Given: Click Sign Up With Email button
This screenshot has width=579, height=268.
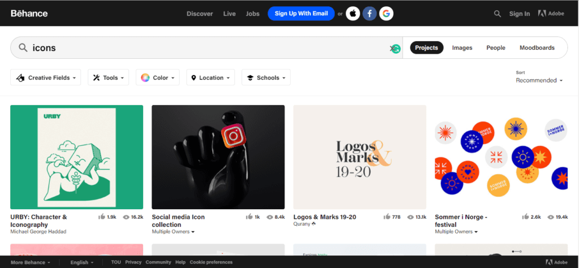Looking at the screenshot, I should click(301, 14).
